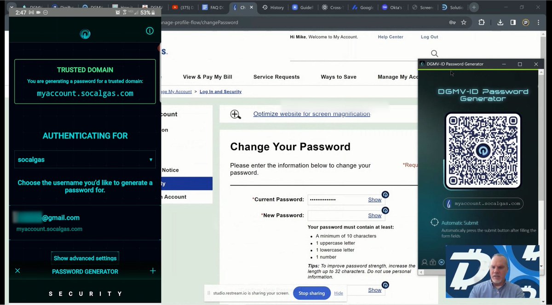Viewport: 552px width, 305px height.
Task: Switch to the FAQ document tab
Action: 213,7
